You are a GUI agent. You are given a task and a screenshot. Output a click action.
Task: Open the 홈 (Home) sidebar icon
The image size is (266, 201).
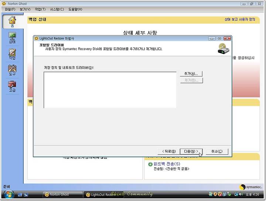pos(12,21)
